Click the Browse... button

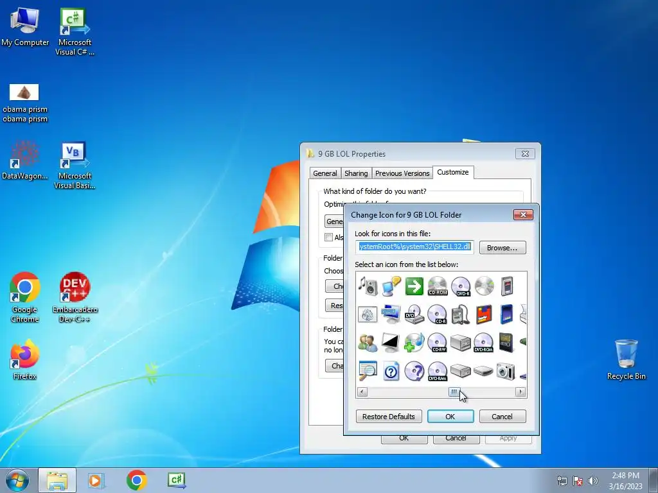point(502,248)
